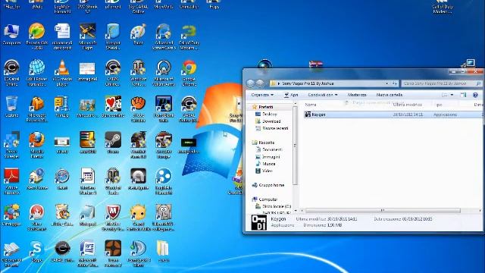Select Risorse recenti in navigation pane
Viewport: 485px width, 273px height.
click(x=275, y=128)
